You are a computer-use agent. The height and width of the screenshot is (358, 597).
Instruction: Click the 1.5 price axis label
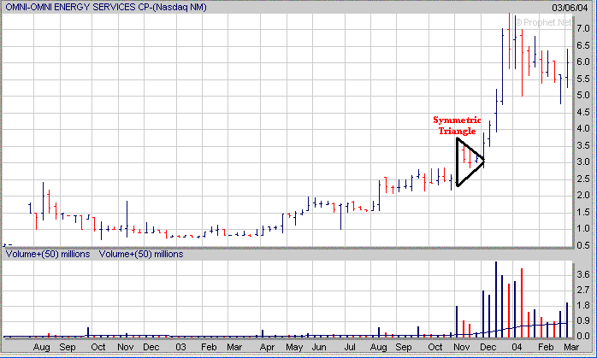tap(583, 212)
